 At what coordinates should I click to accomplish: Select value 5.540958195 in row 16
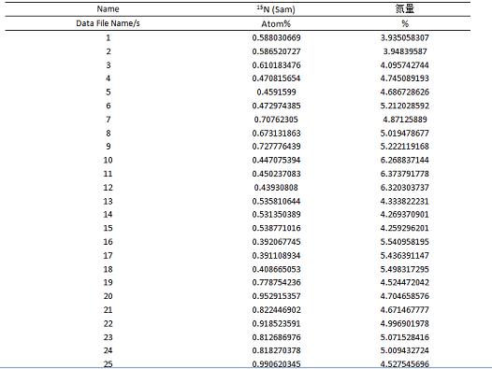(x=405, y=242)
